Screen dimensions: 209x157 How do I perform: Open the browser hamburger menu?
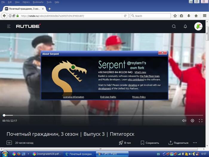click(x=205, y=16)
